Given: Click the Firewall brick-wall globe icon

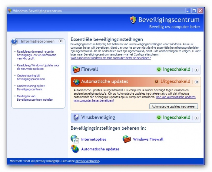Looking at the screenshot, I should pos(76,70).
